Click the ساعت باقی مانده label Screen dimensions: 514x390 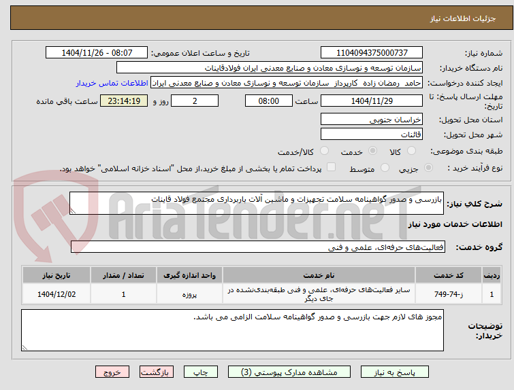(x=67, y=101)
